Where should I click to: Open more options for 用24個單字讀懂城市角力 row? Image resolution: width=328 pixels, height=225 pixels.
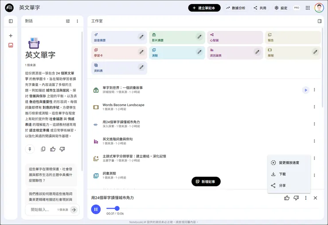[x=314, y=124]
